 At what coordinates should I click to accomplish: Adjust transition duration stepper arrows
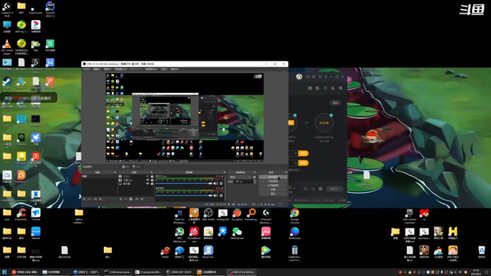click(x=255, y=182)
